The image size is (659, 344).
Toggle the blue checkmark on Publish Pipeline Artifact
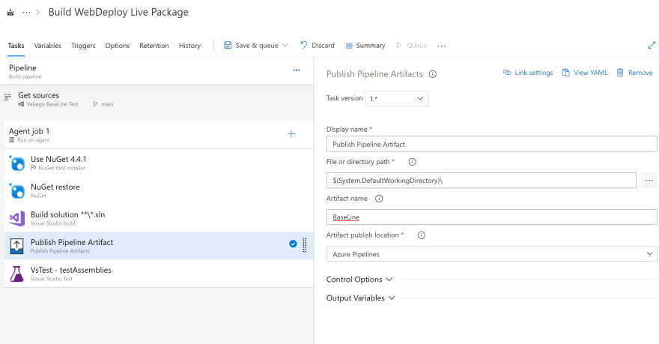coord(293,244)
